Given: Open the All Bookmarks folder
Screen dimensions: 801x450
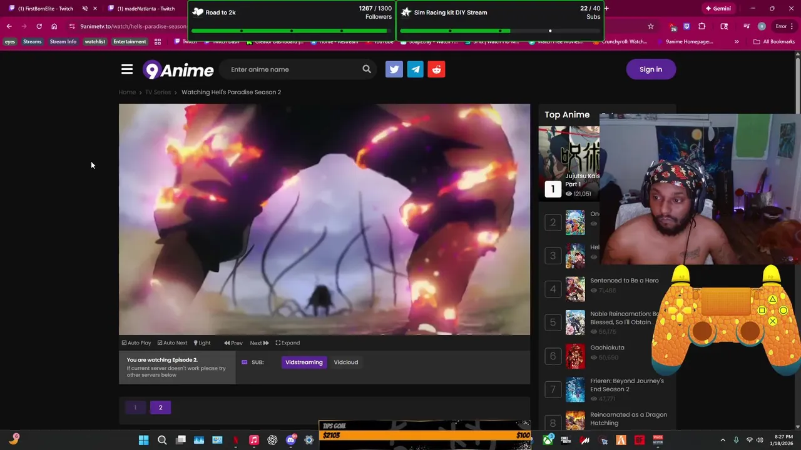Looking at the screenshot, I should pos(774,42).
